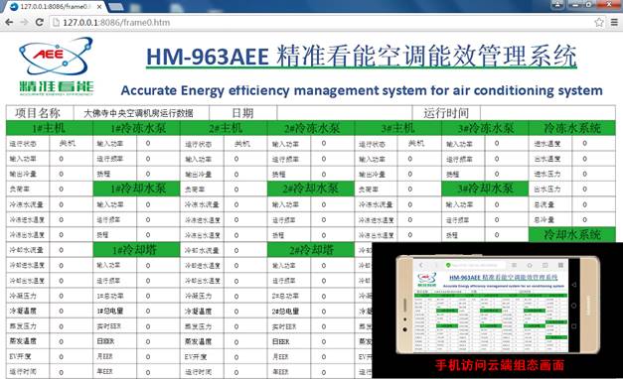Click the HM-963AEE title heading link
Viewport: 623px width, 379px height.
[361, 56]
